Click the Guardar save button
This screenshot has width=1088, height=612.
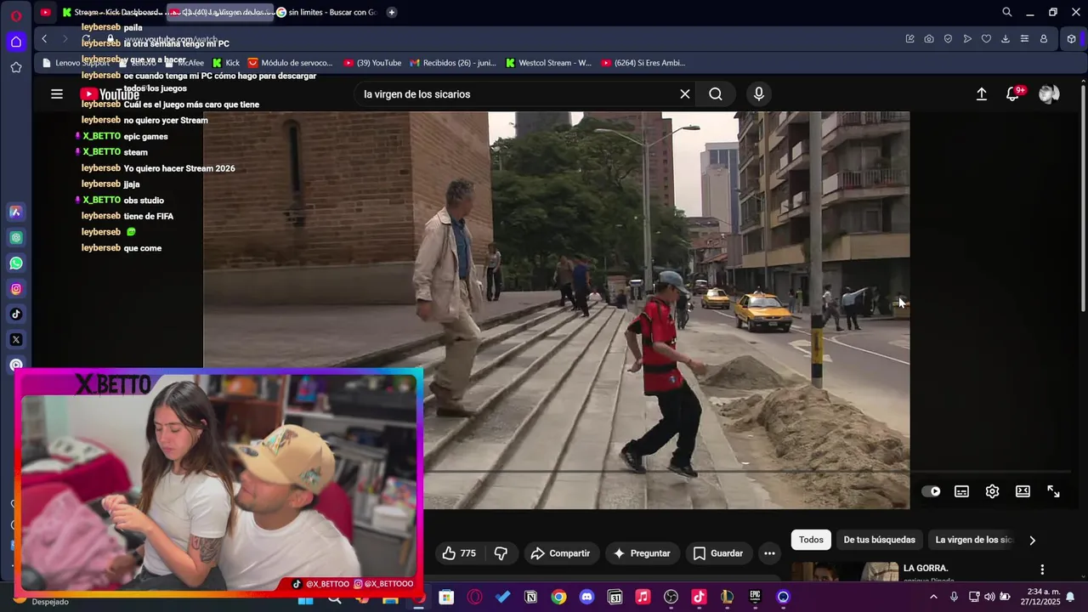(x=718, y=553)
